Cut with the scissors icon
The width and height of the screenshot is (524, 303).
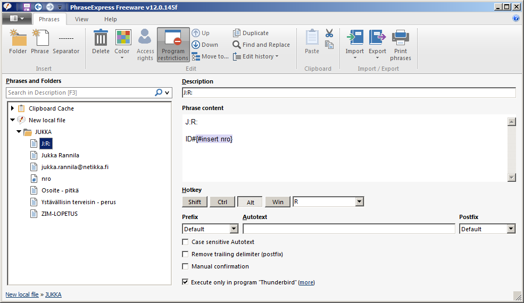[x=329, y=33]
